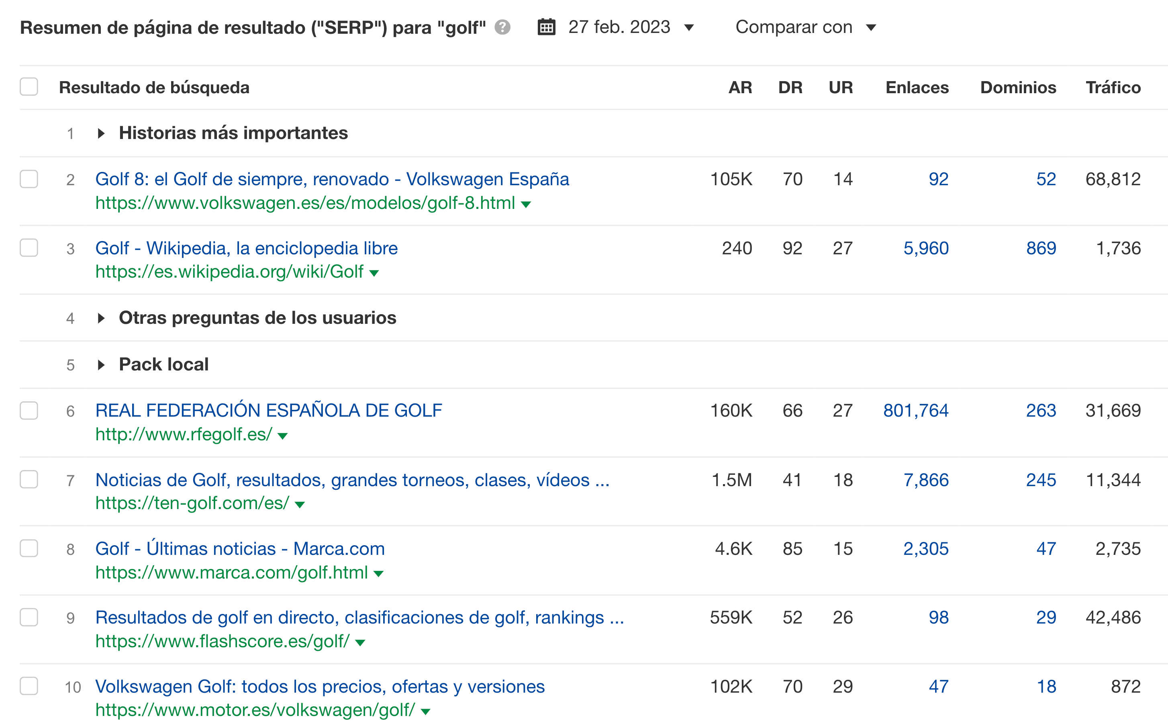Image resolution: width=1168 pixels, height=728 pixels.
Task: Check the Marca.com golf result checkbox
Action: click(x=29, y=548)
